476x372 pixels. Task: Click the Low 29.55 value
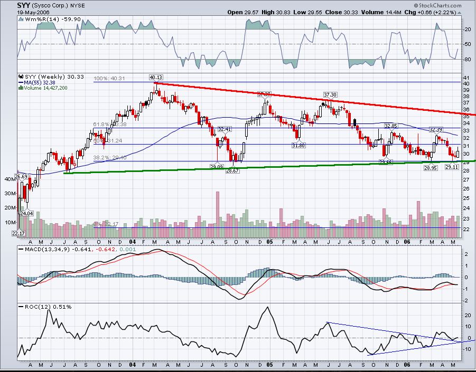coord(307,13)
